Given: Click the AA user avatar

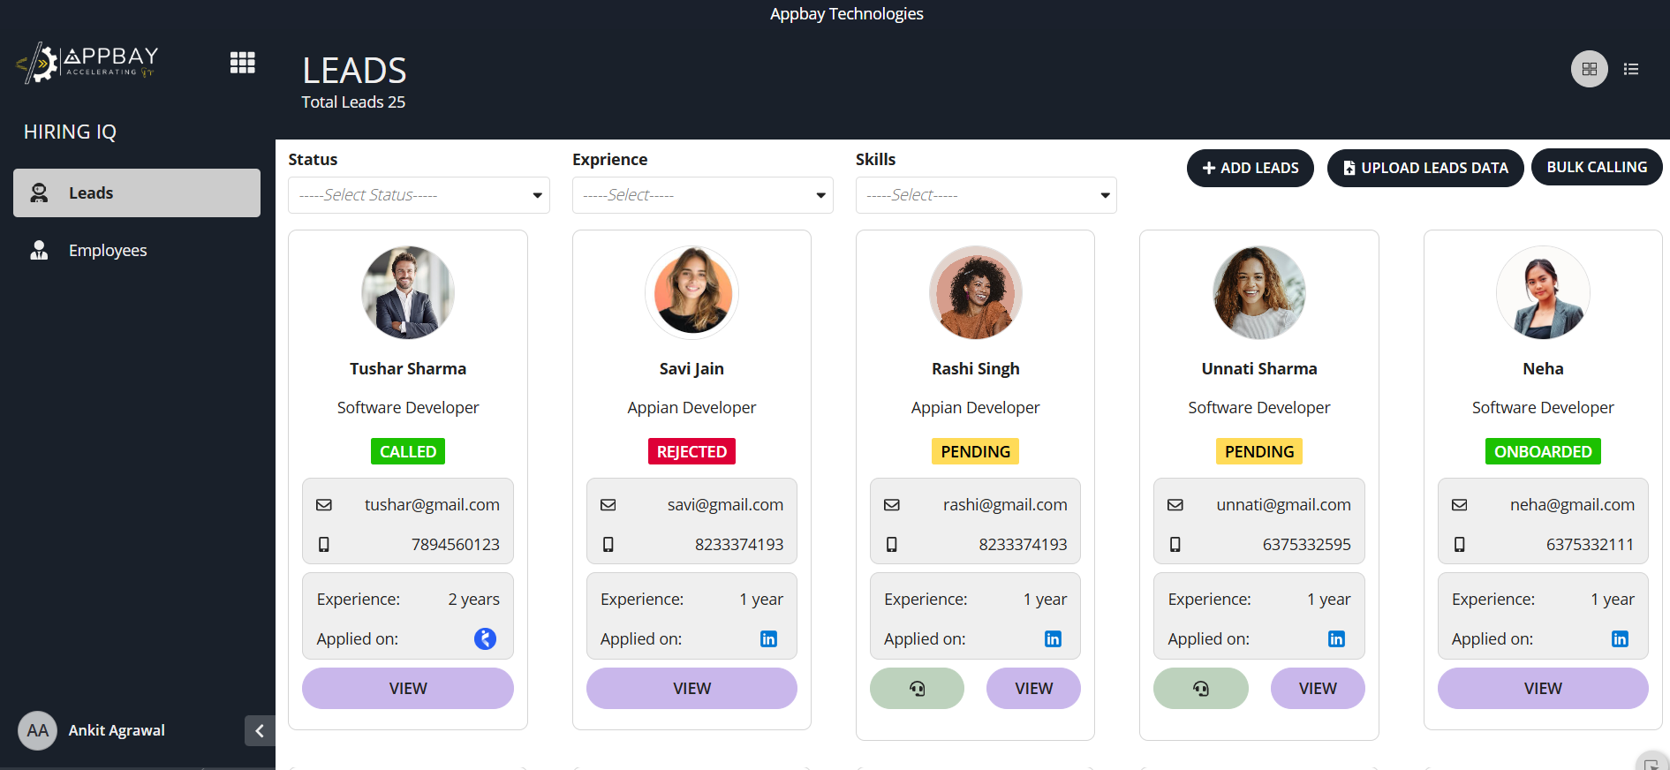Looking at the screenshot, I should (x=37, y=730).
